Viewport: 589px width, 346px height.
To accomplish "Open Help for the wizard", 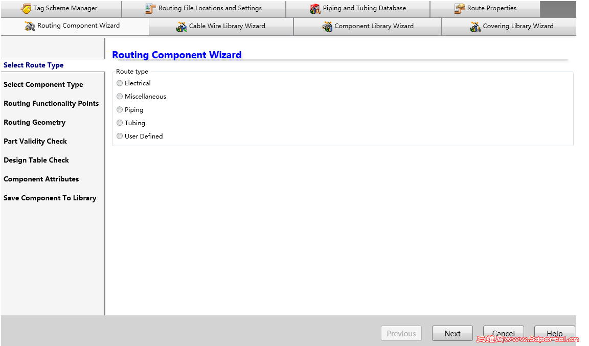I will pos(554,333).
